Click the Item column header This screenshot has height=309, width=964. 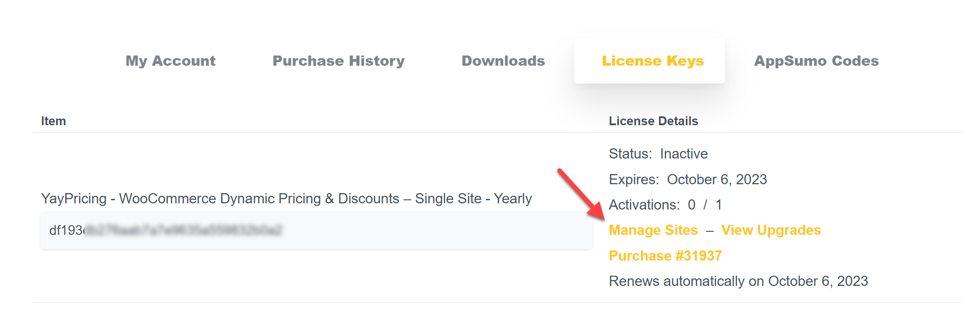[x=53, y=121]
